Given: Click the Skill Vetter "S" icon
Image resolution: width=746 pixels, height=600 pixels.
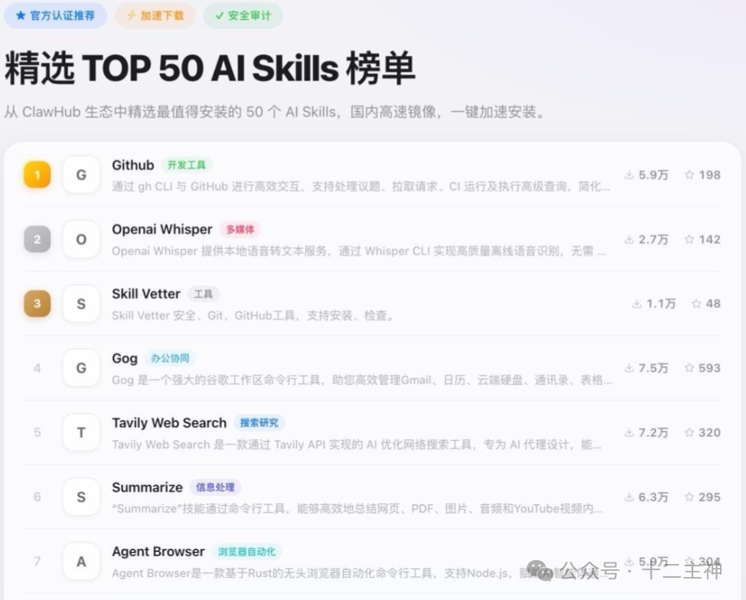Looking at the screenshot, I should pyautogui.click(x=80, y=303).
